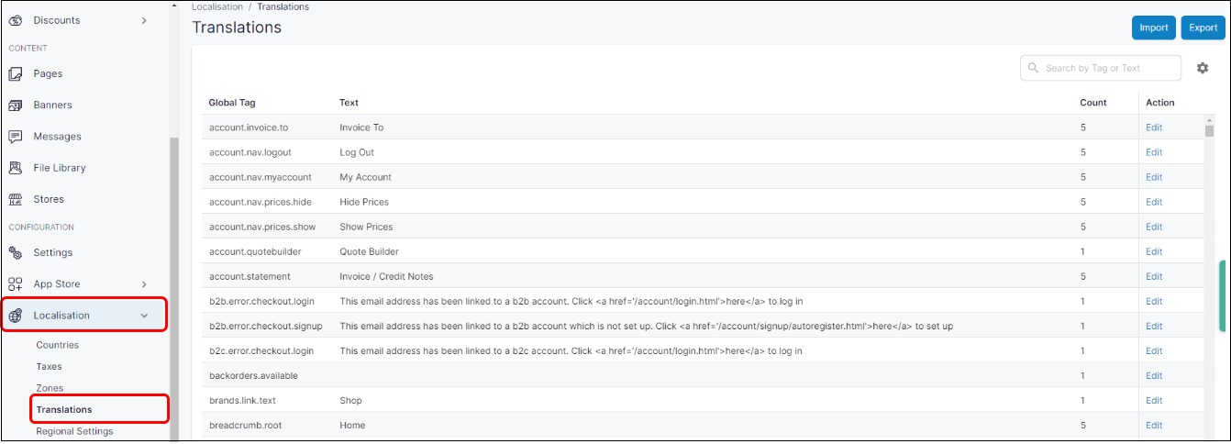Expand the App Store submenu chevron
Viewport: 1231px width, 444px height.
click(x=144, y=284)
